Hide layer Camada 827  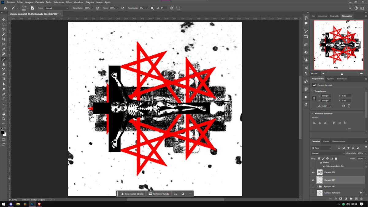[x=313, y=180]
